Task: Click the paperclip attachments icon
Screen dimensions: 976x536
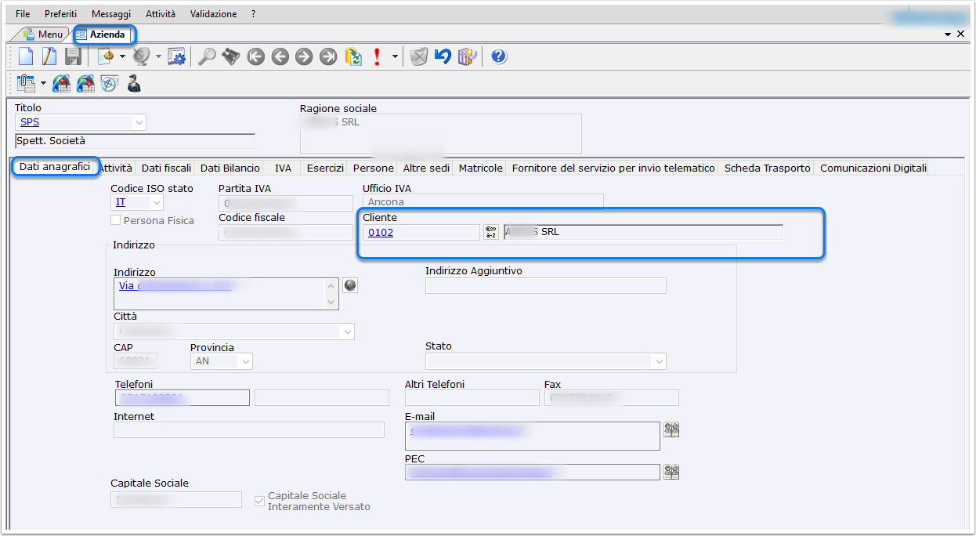Action: [27, 82]
